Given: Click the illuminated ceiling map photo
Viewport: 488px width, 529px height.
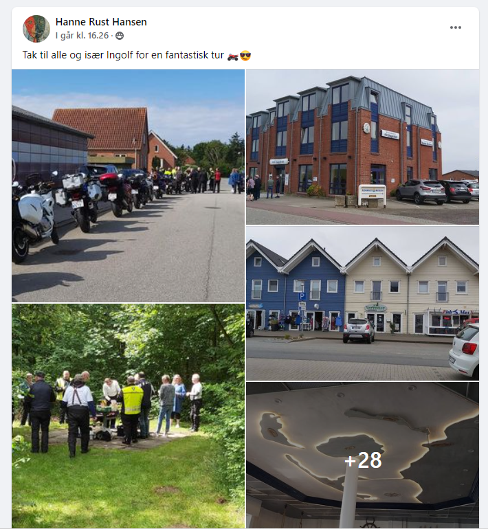Looking at the screenshot, I should click(x=362, y=455).
